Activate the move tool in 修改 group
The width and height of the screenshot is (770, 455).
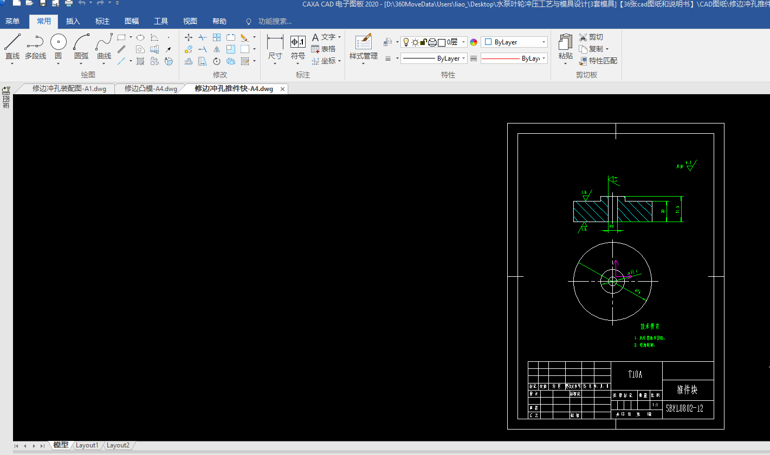189,37
